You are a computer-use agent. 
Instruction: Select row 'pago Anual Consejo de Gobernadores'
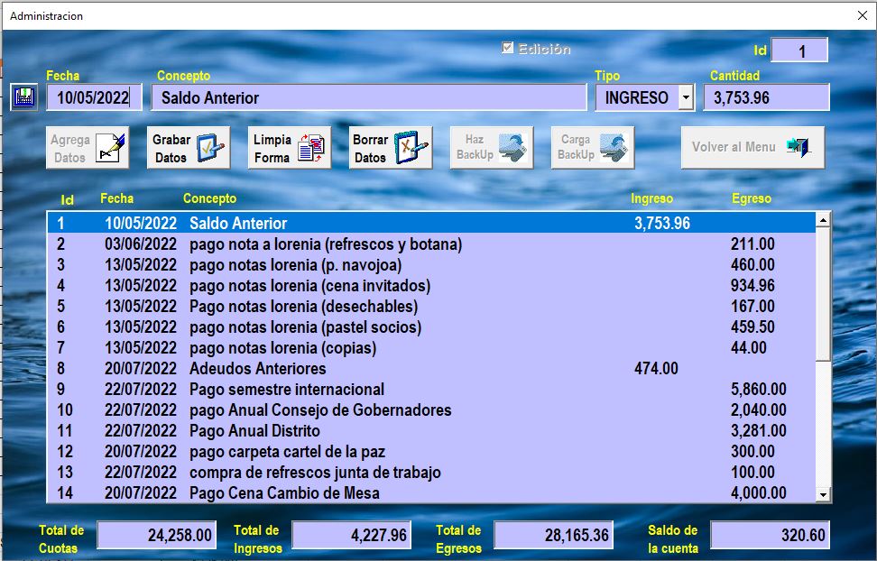tap(431, 409)
